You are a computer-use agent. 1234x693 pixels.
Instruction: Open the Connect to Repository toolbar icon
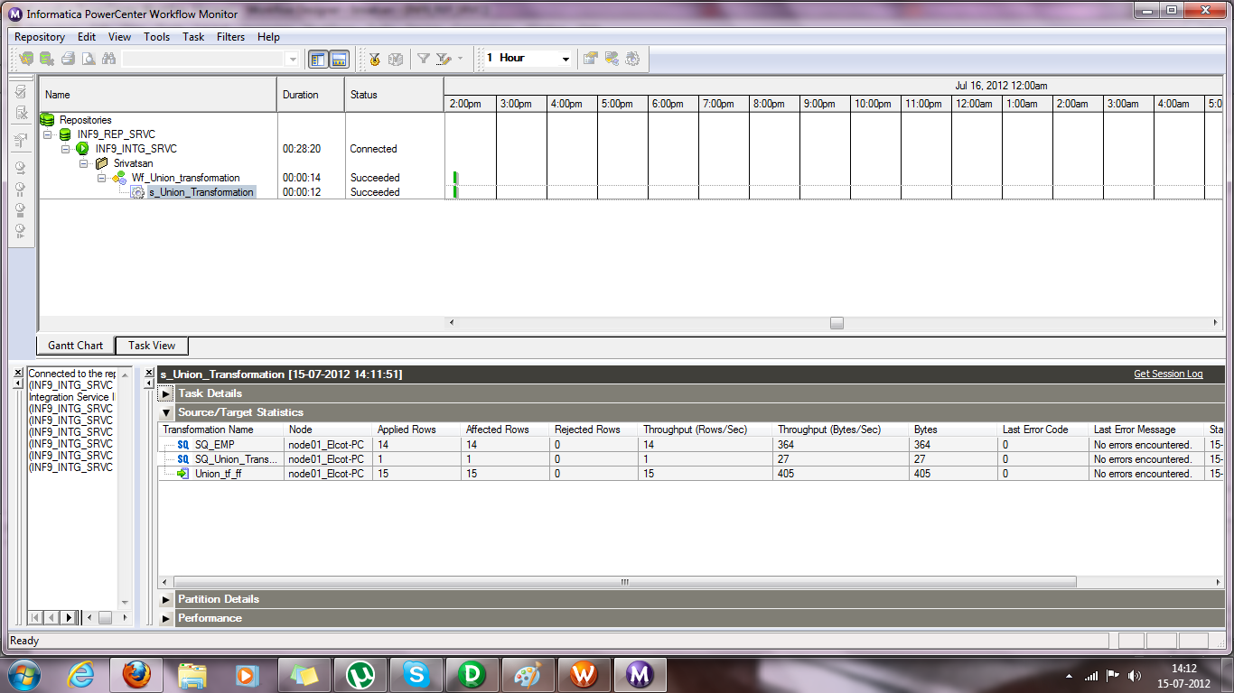[x=25, y=58]
